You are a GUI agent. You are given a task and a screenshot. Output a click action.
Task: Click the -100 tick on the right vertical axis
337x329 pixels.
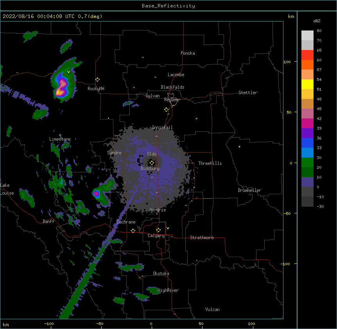point(286,264)
